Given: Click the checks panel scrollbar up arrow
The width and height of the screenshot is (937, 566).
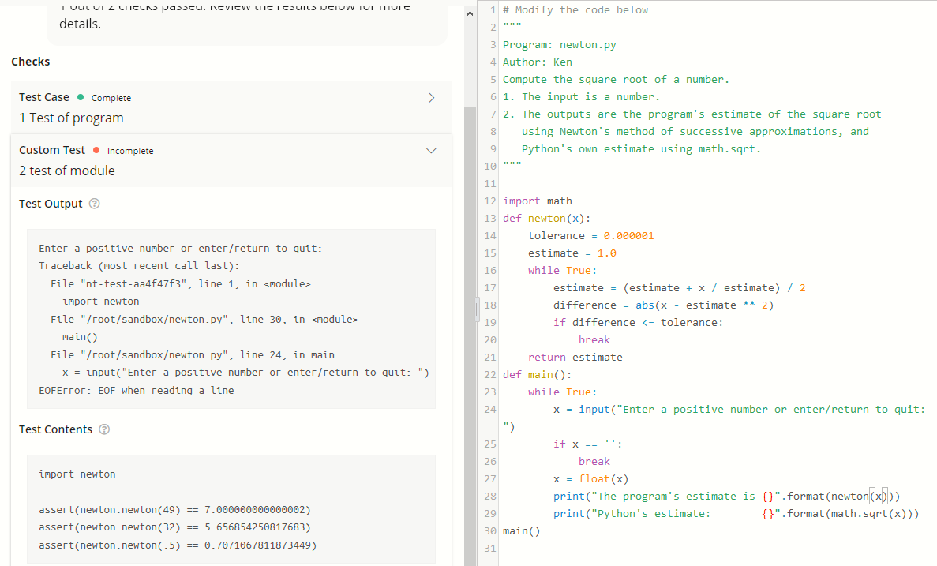Looking at the screenshot, I should (x=470, y=12).
